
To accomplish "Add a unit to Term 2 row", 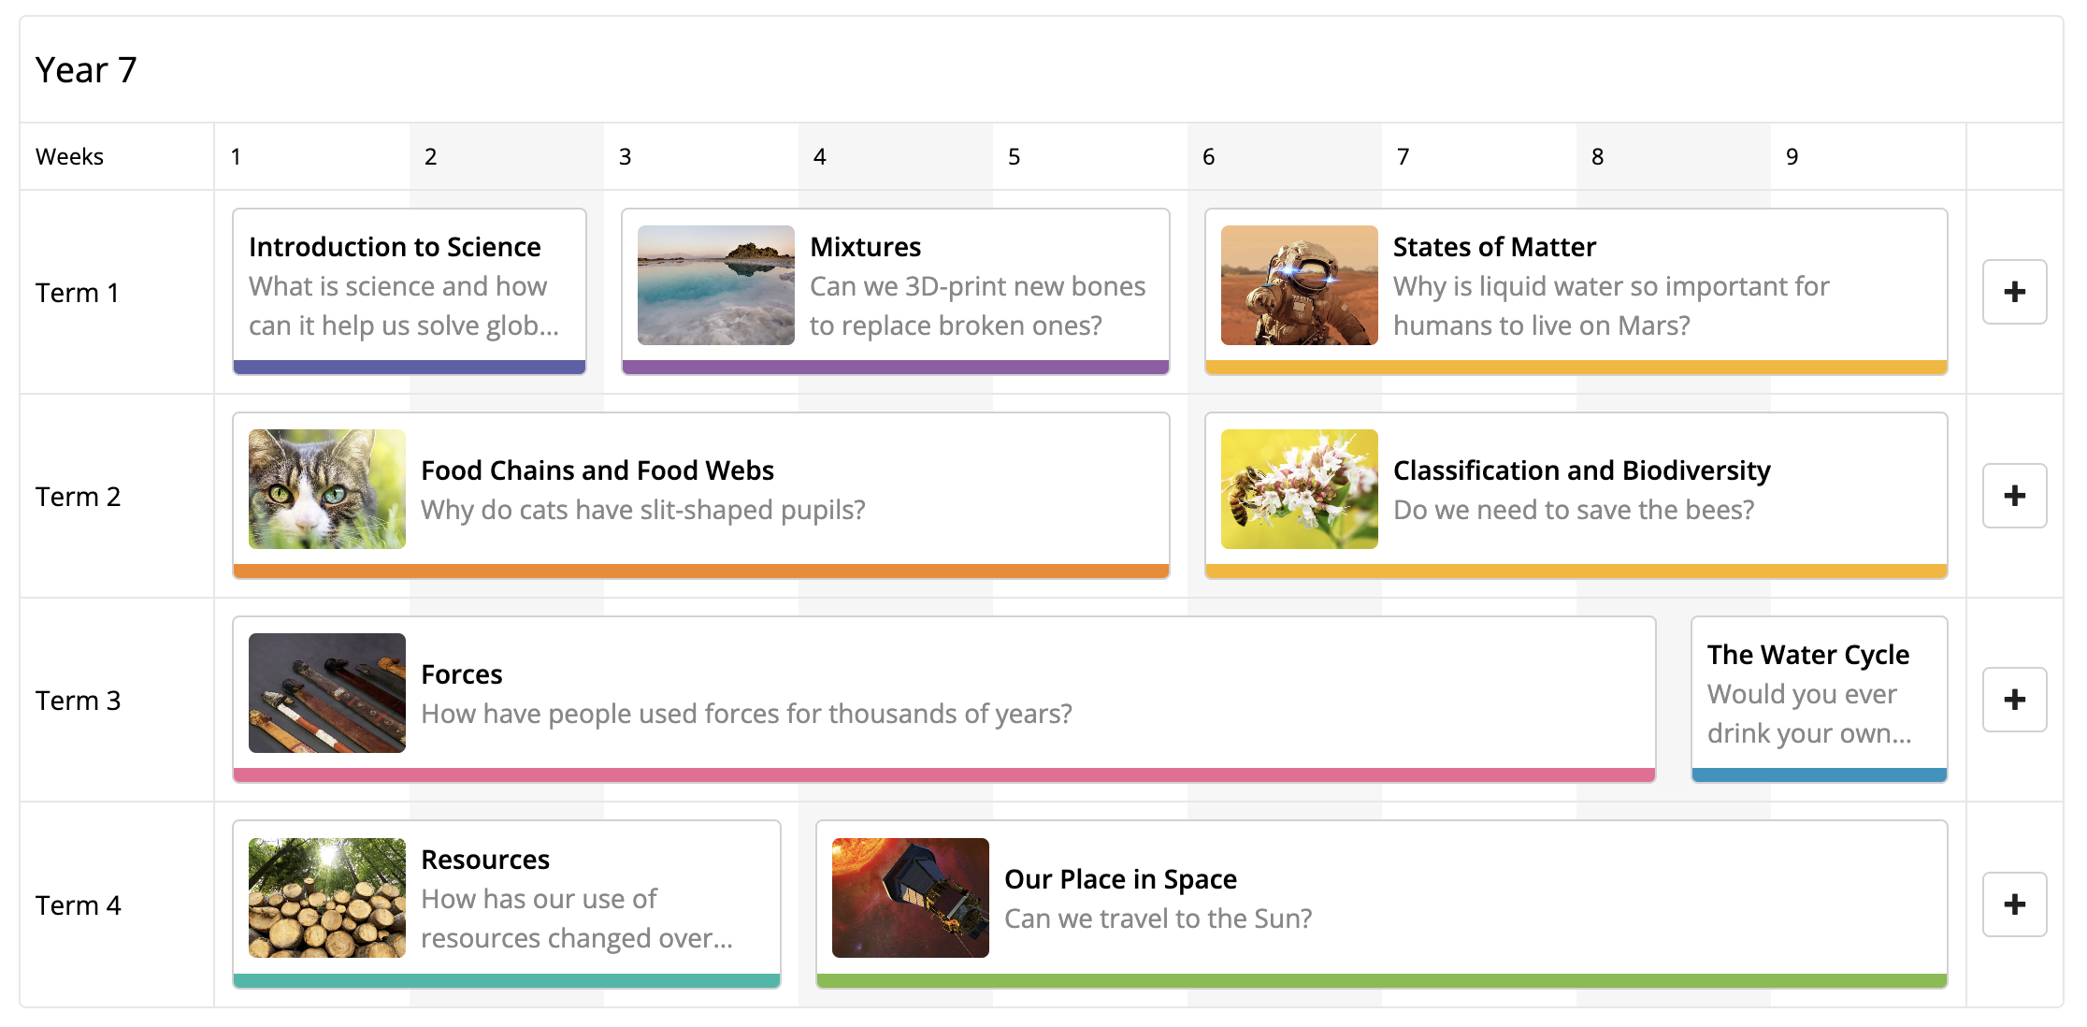I will [x=2014, y=496].
